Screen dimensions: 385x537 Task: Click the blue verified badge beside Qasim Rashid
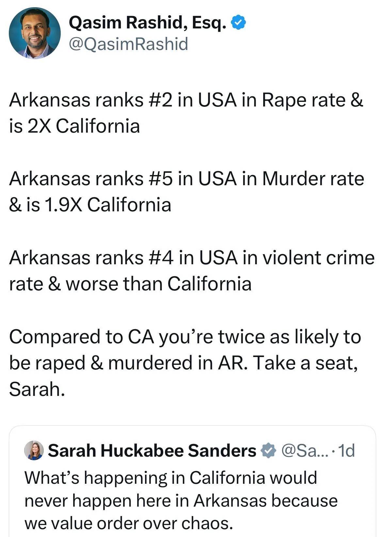[x=238, y=23]
